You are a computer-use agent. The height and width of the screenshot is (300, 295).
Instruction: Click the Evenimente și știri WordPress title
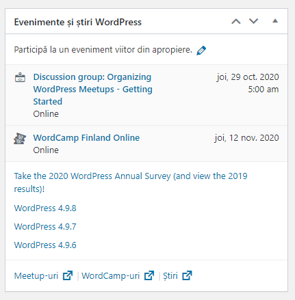78,23
